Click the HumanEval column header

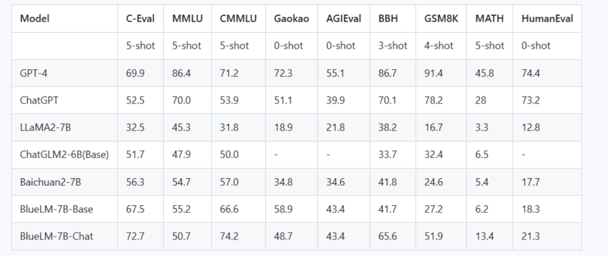point(547,19)
